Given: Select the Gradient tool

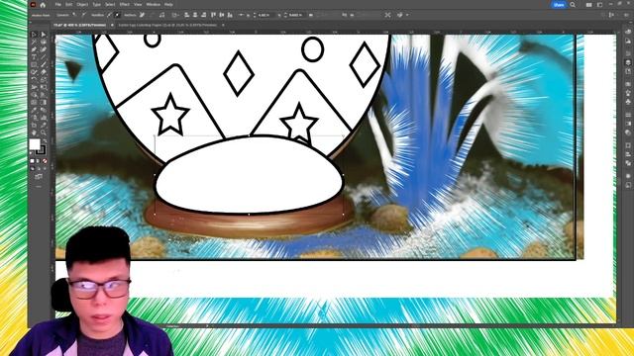Looking at the screenshot, I should (x=44, y=102).
